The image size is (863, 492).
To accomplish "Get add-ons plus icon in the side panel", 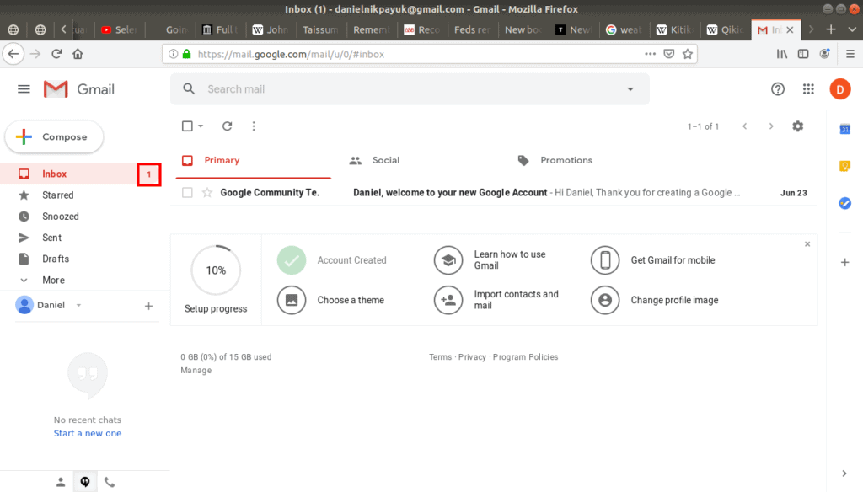I will pos(844,263).
